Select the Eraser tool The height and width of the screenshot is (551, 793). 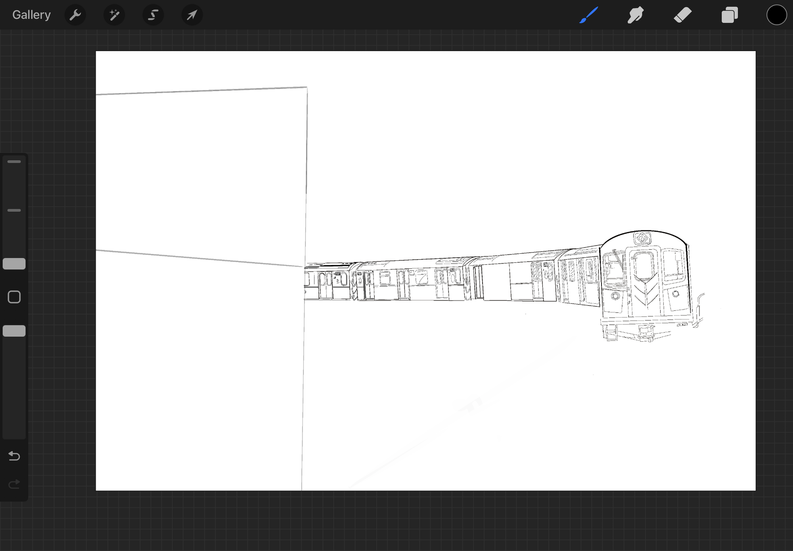(682, 15)
